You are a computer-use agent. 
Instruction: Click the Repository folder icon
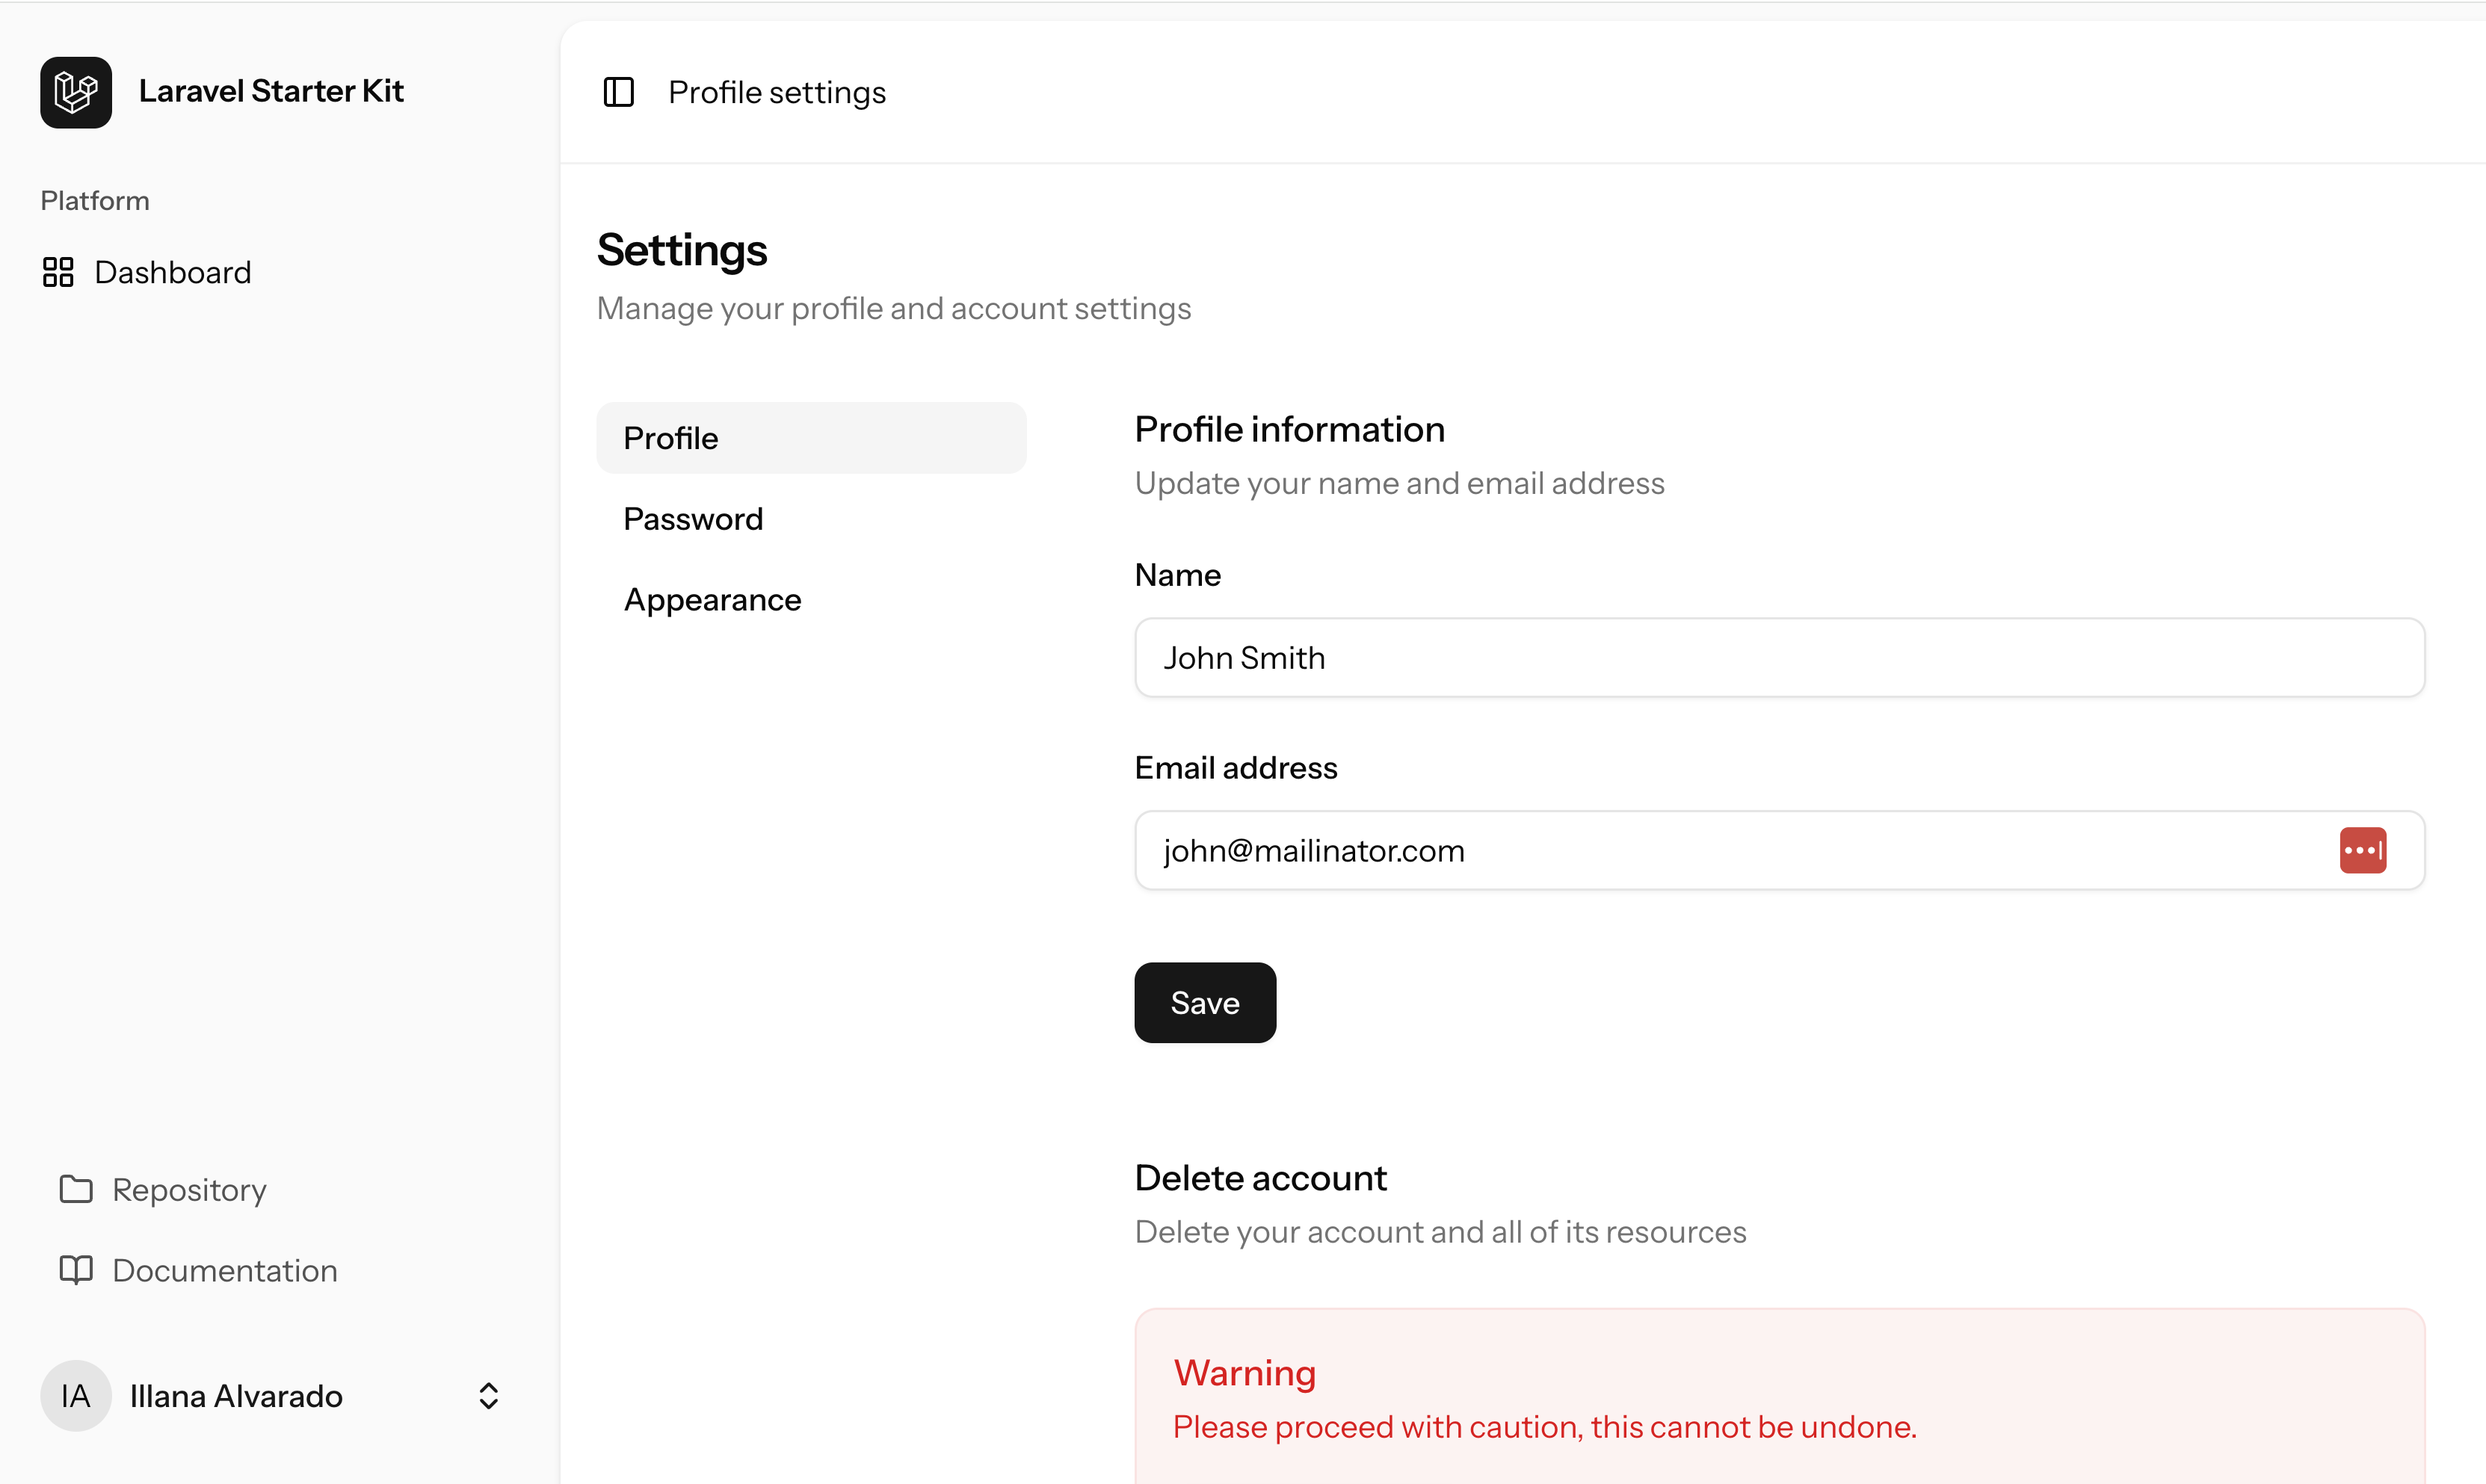[x=76, y=1189]
